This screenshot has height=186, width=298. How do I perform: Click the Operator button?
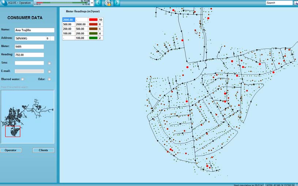11,150
